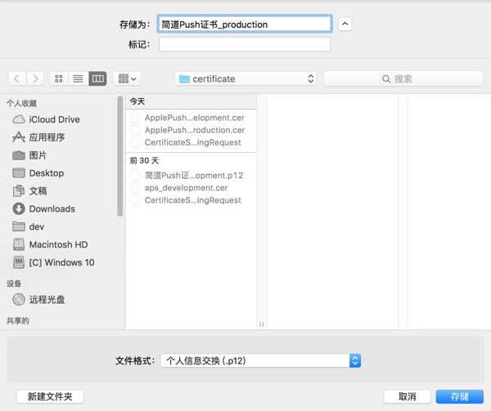Click the certificate folder icon in popup
491x411 pixels.
click(184, 78)
